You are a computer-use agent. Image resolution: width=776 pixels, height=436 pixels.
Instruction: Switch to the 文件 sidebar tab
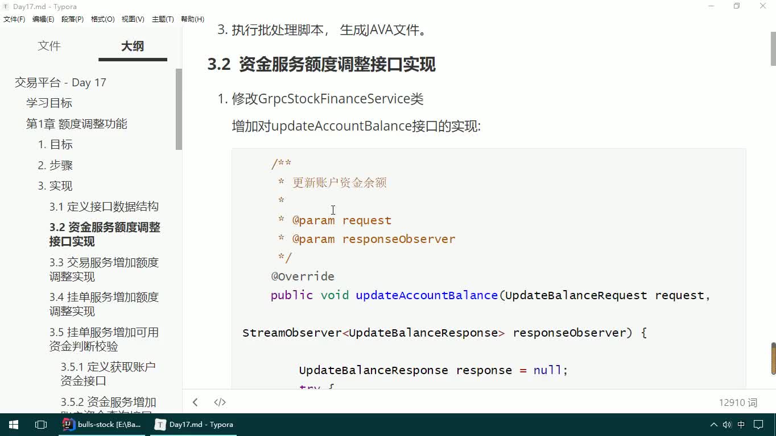click(49, 46)
